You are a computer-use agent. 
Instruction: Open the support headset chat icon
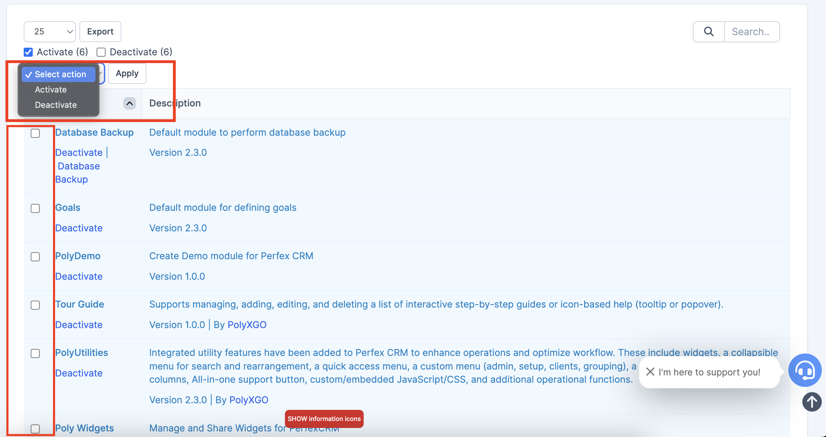pyautogui.click(x=804, y=370)
